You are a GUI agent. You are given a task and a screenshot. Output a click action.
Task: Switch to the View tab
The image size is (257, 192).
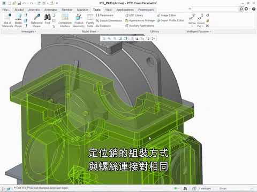tap(108, 10)
